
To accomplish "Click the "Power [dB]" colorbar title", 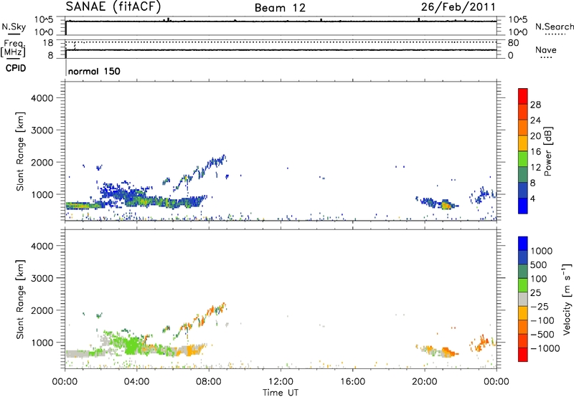I will click(x=547, y=151).
